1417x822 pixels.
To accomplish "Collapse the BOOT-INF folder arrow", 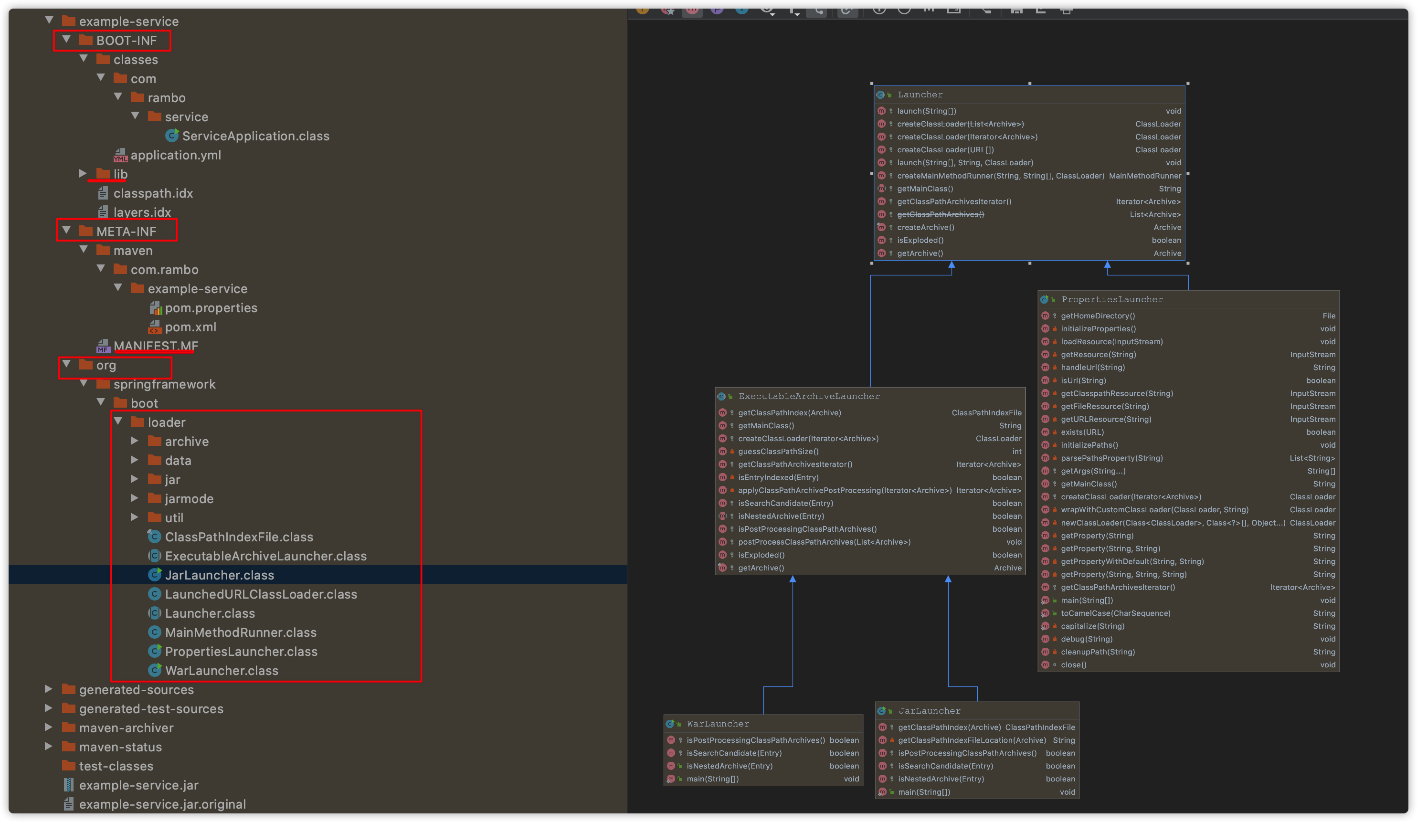I will click(x=66, y=39).
